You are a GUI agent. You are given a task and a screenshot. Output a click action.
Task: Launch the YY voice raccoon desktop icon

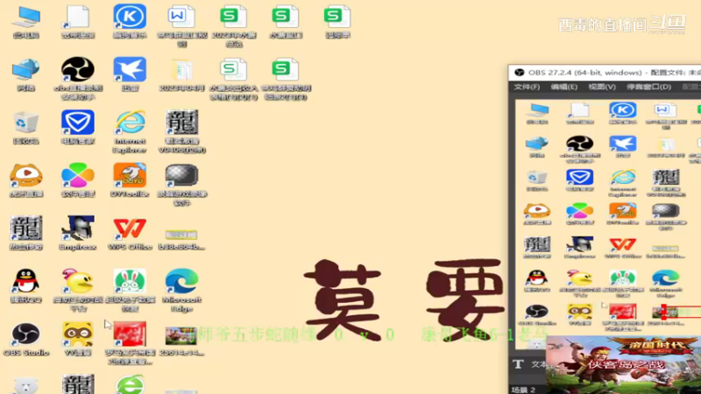coord(78,339)
